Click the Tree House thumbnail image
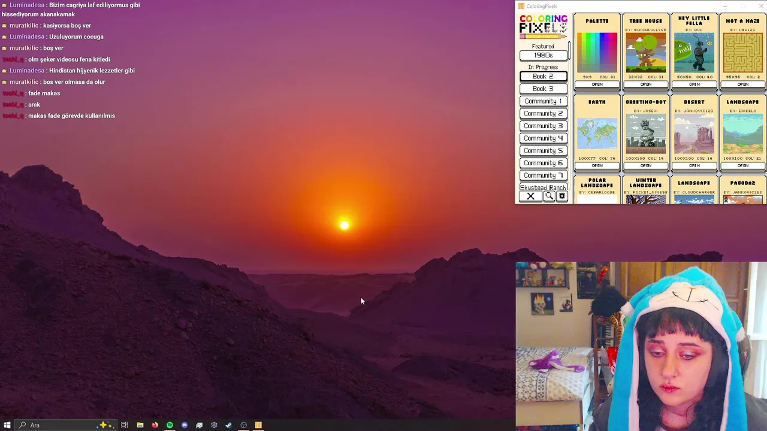767x431 pixels. pyautogui.click(x=645, y=53)
